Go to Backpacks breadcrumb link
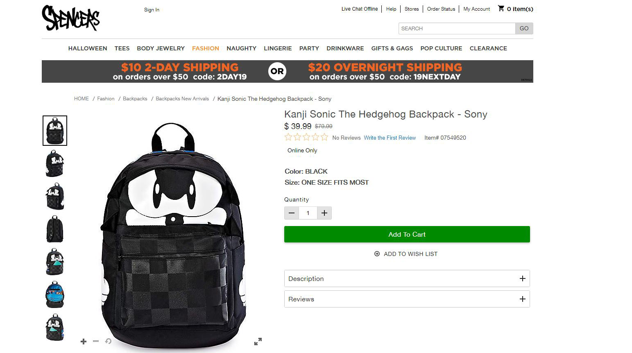 [x=135, y=99]
